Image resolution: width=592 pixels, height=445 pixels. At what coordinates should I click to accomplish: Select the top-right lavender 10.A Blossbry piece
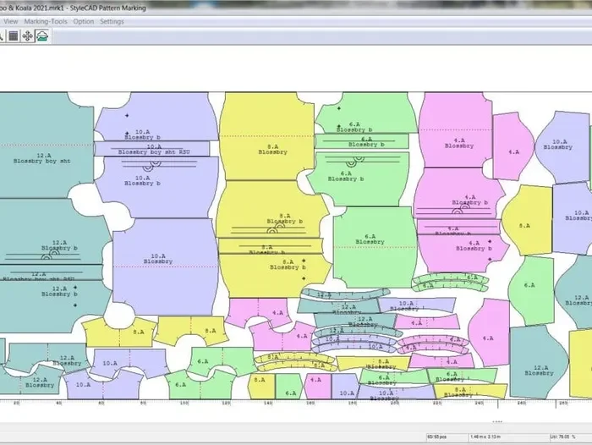[x=557, y=144]
